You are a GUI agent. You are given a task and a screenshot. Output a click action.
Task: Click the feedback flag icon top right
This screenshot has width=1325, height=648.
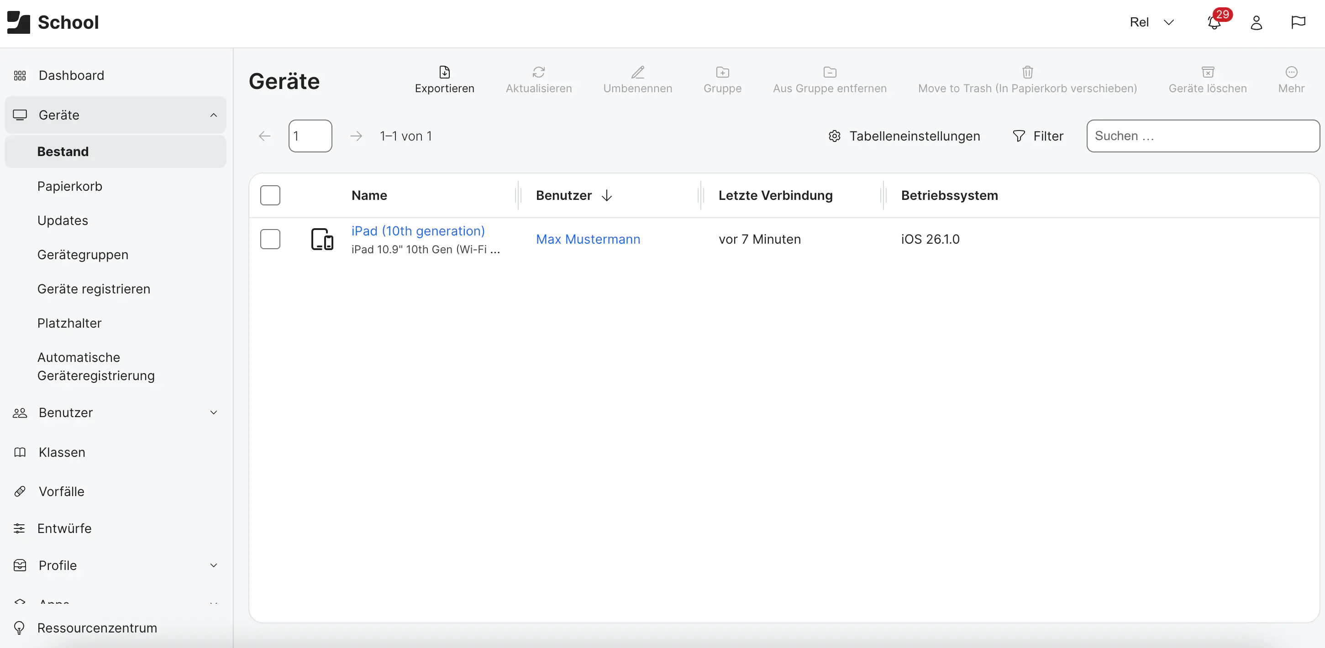coord(1297,22)
